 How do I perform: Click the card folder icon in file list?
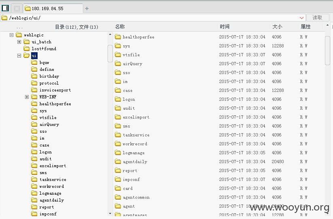118,188
